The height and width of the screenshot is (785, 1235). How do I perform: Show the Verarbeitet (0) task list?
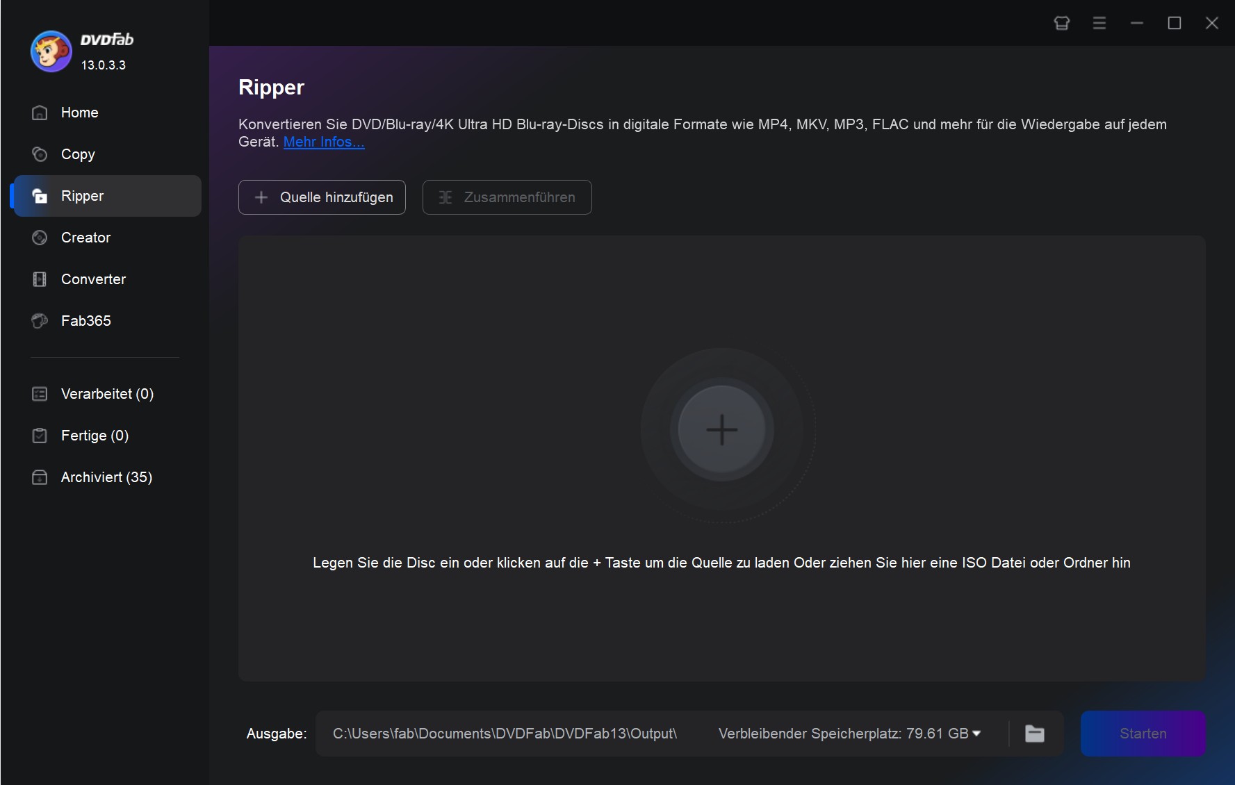tap(108, 394)
